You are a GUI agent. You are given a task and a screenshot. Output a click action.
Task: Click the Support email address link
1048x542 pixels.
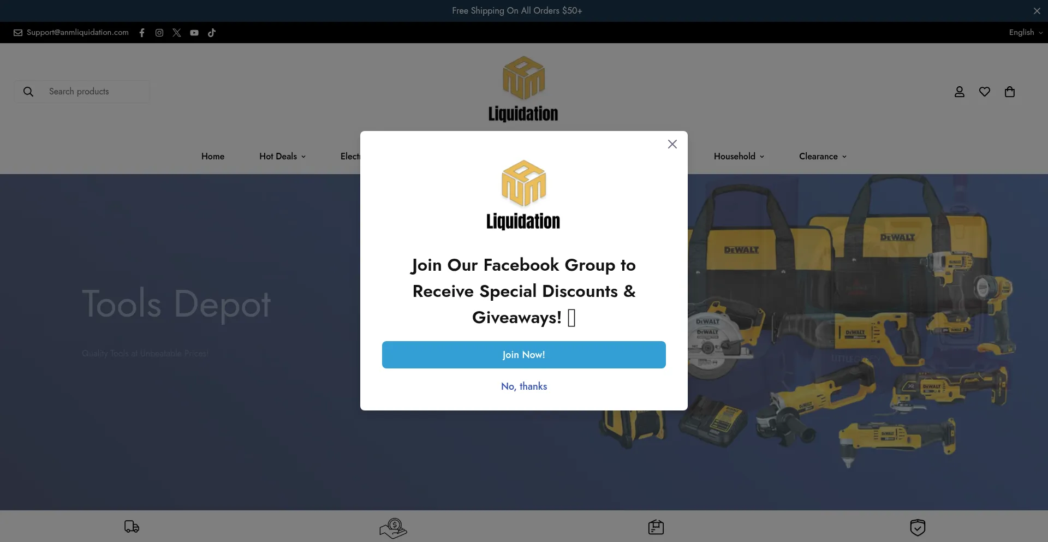[78, 32]
